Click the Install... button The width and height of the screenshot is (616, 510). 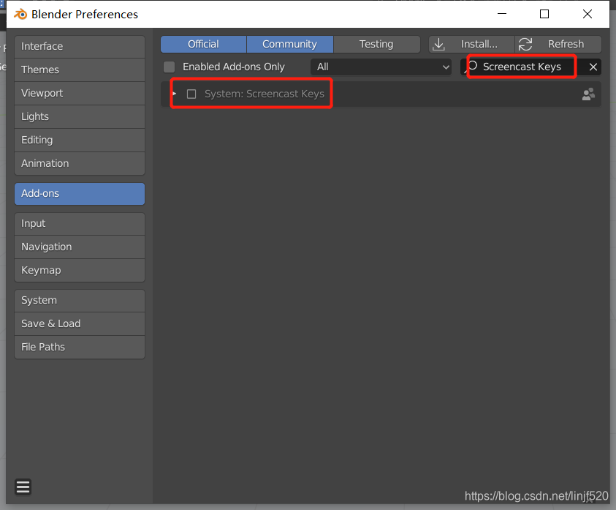pyautogui.click(x=471, y=44)
